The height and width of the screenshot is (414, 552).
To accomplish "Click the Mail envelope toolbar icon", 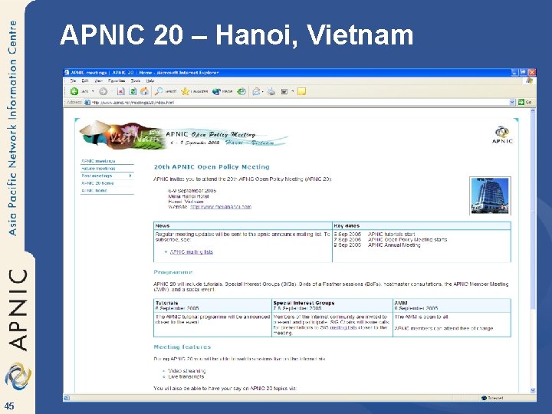I will pyautogui.click(x=256, y=91).
